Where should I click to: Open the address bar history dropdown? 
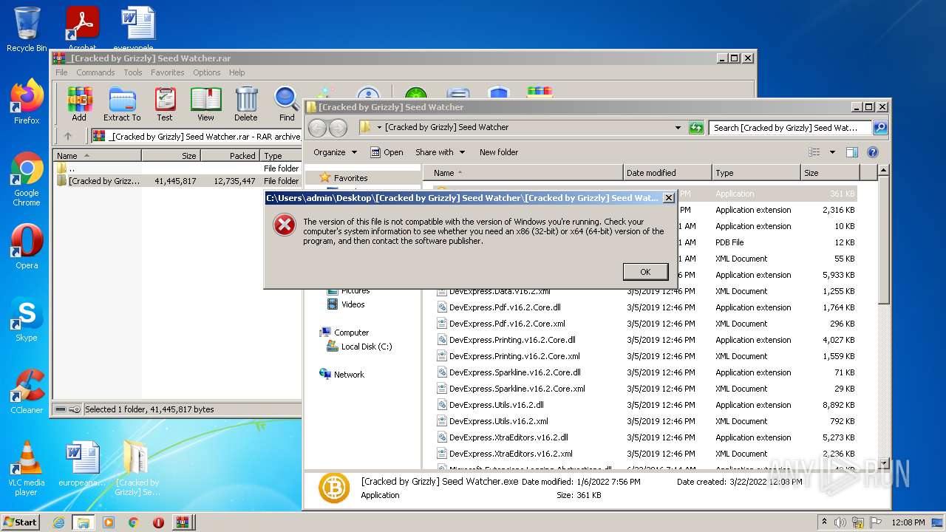(x=678, y=128)
